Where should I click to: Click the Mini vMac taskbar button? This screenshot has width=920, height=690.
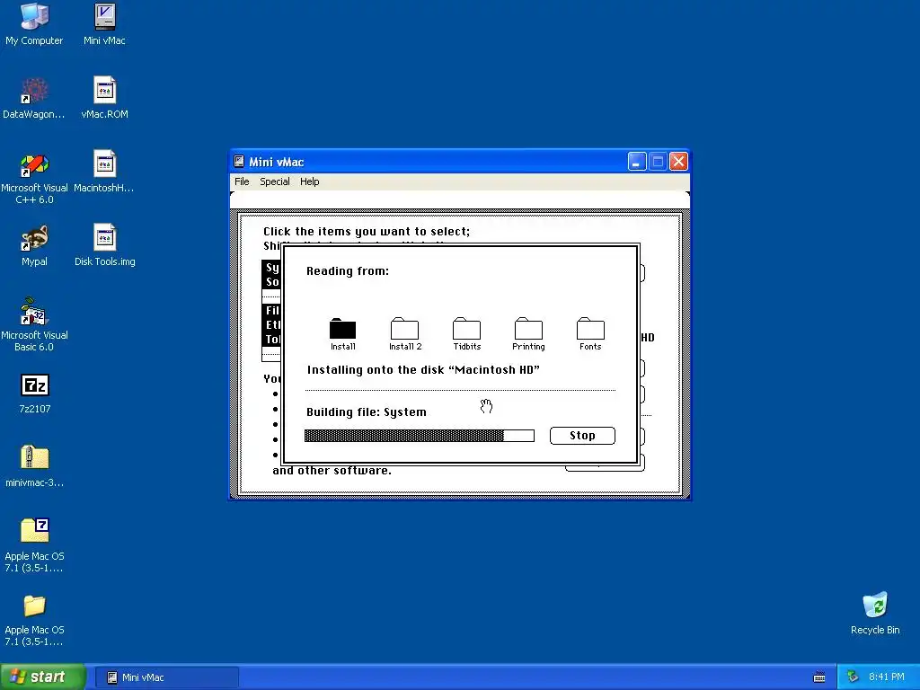pos(166,677)
